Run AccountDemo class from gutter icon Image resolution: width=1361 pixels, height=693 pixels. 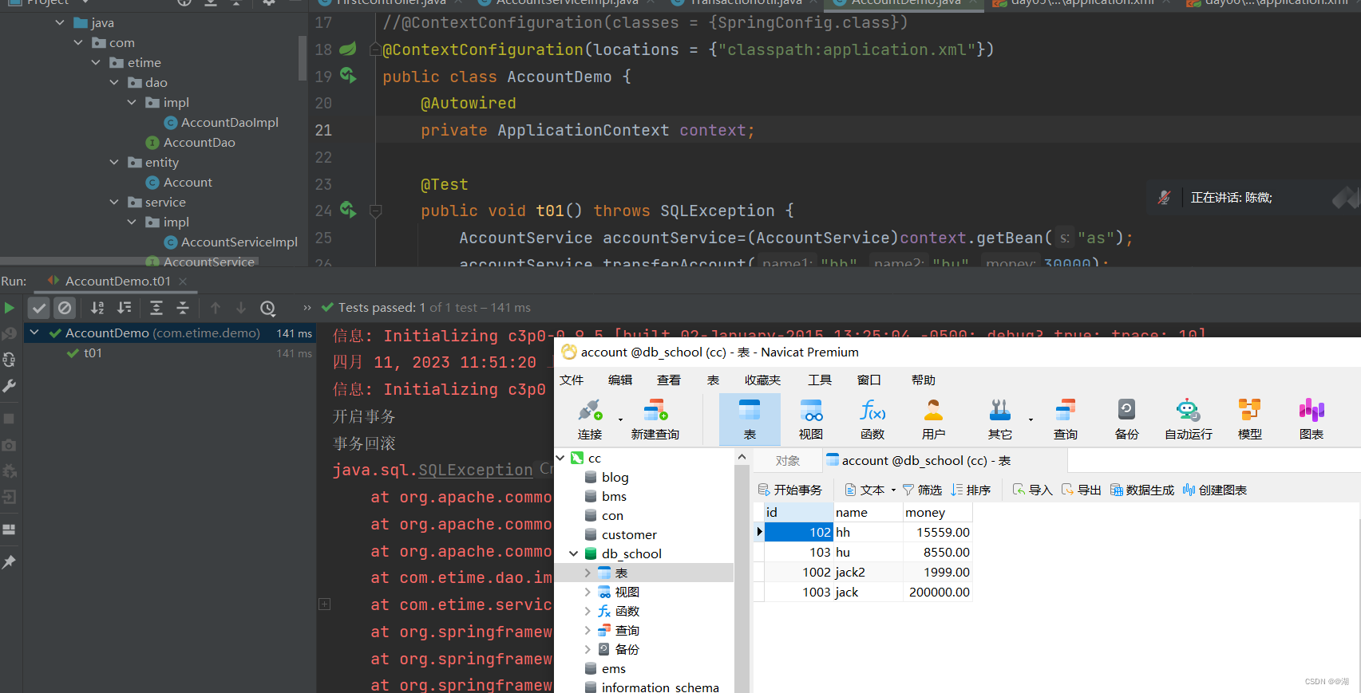click(348, 76)
